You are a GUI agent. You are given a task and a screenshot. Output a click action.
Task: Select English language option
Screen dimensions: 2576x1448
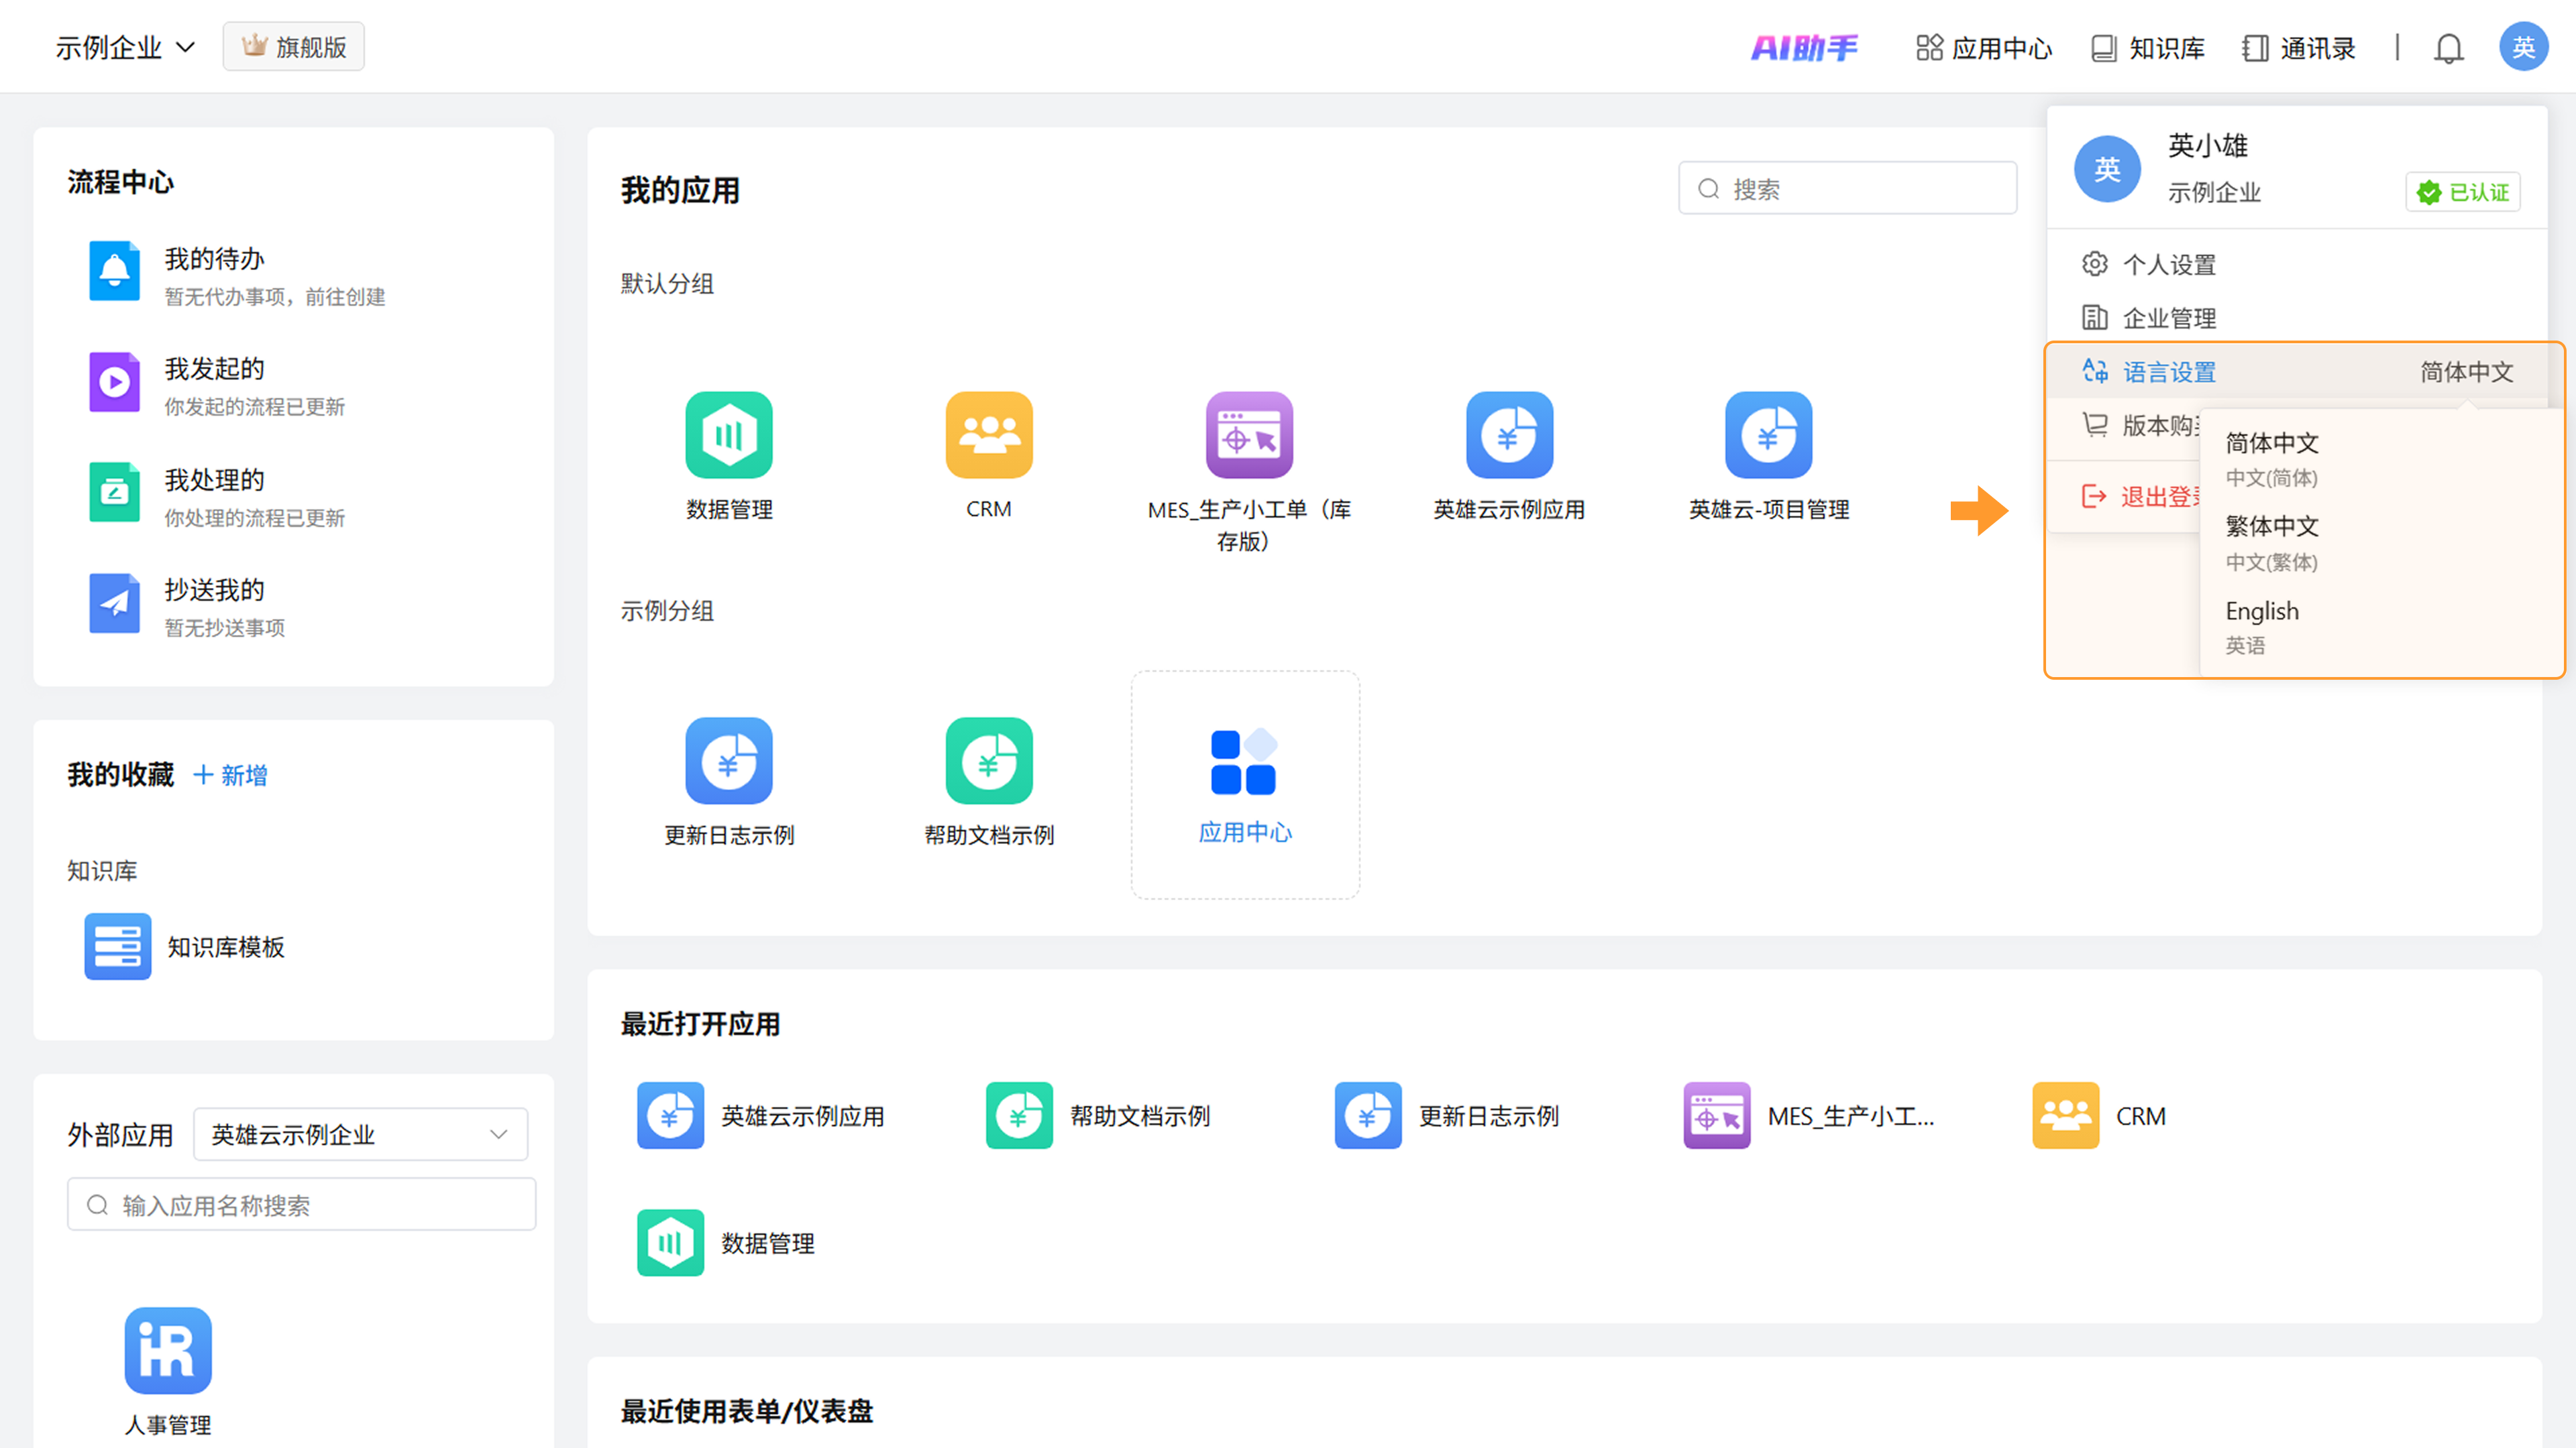(x=2262, y=611)
